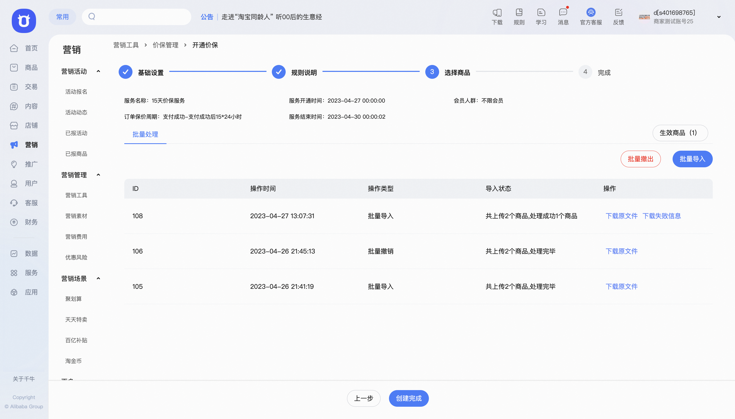Viewport: 735px width, 419px height.
Task: Open 淘金币 menu item
Action: click(73, 361)
